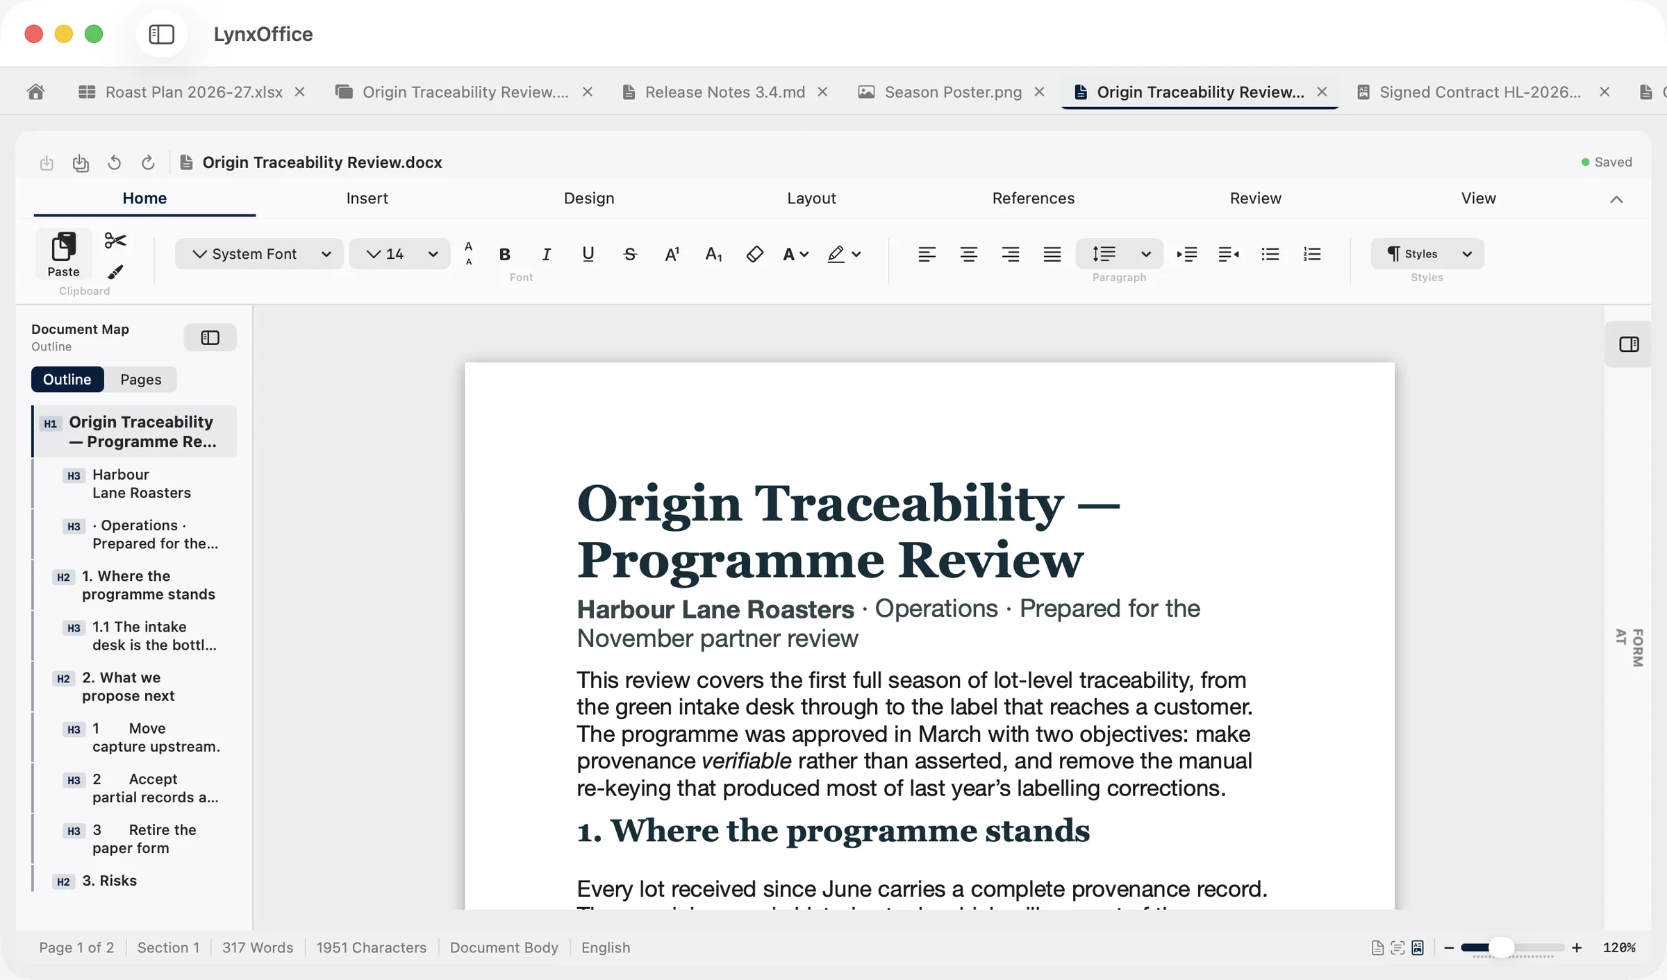The height and width of the screenshot is (980, 1667).
Task: Insert a numbered list
Action: click(1312, 254)
